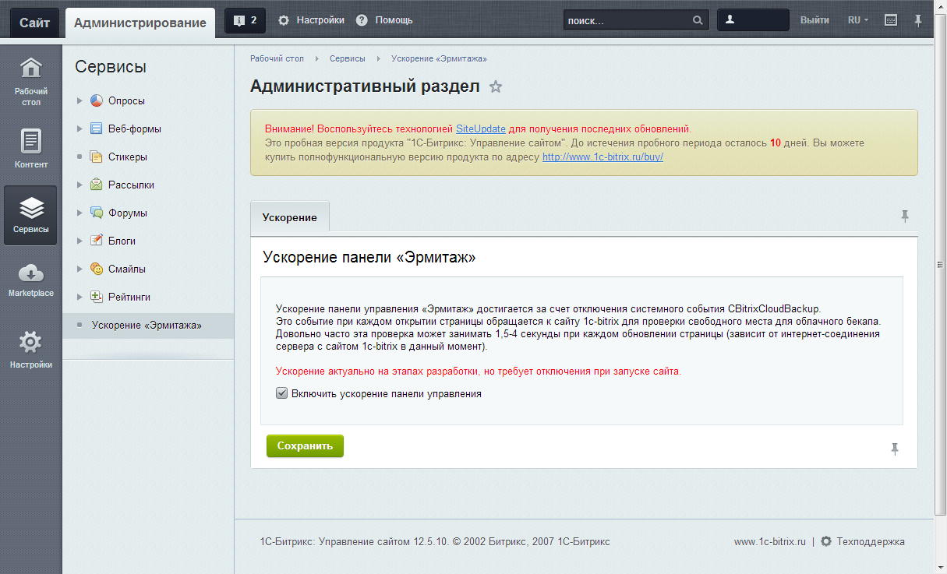Pin the Ускорение tab panel
Image resolution: width=947 pixels, height=574 pixels.
click(x=905, y=217)
